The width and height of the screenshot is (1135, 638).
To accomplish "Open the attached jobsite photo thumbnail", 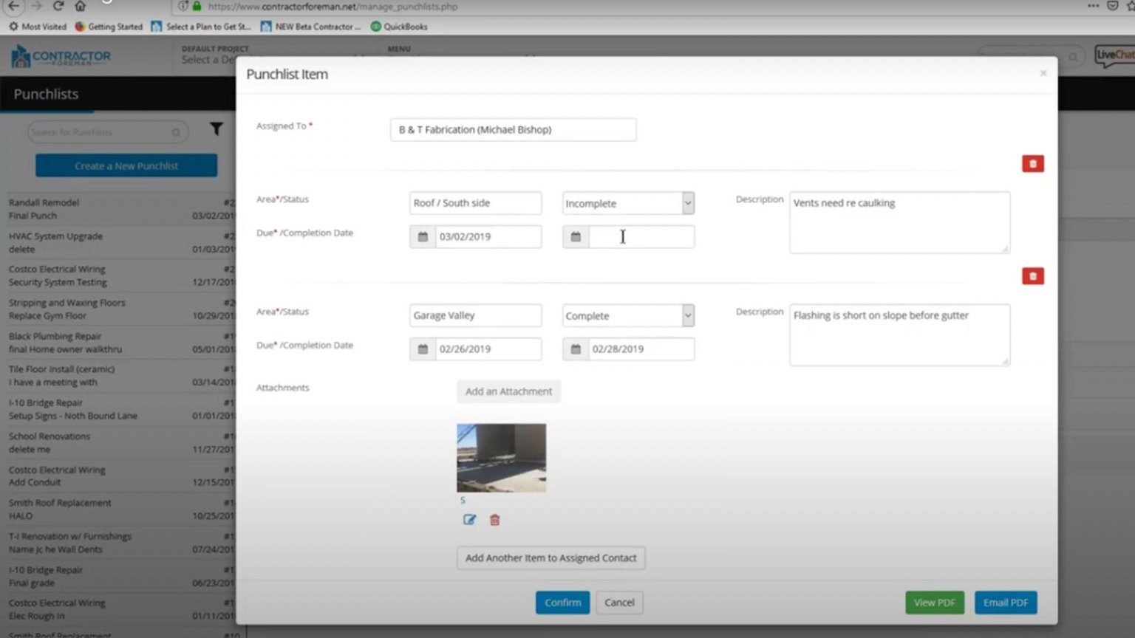I will click(501, 457).
